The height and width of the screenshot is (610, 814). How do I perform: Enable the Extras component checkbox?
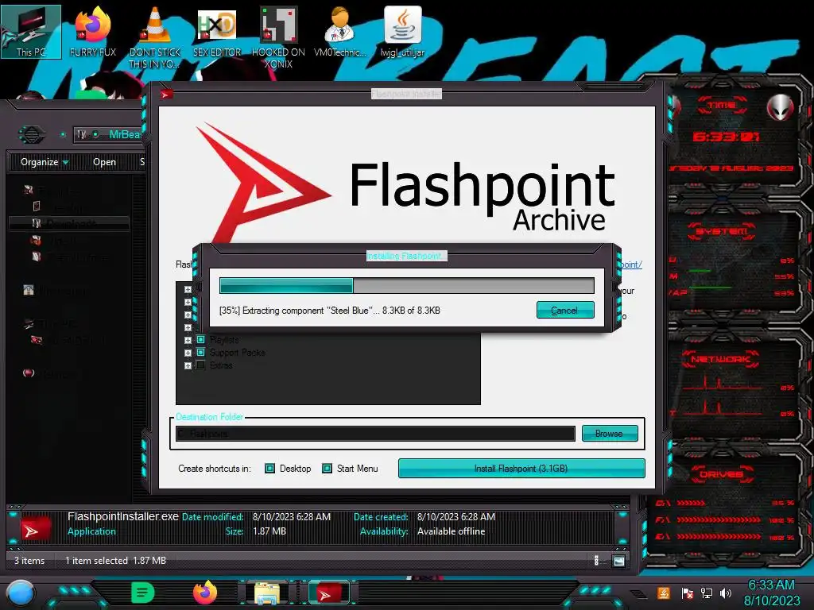click(201, 365)
